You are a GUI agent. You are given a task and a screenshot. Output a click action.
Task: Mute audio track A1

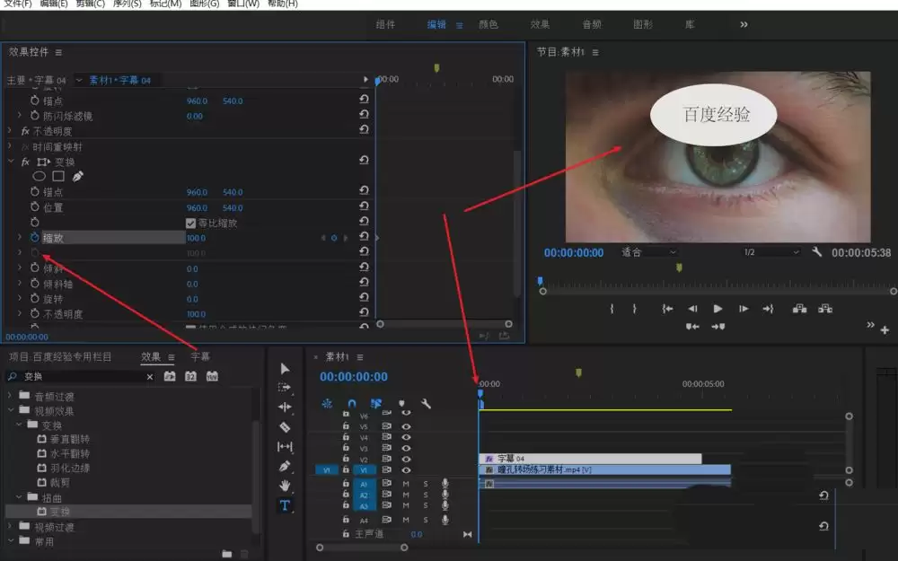tap(406, 484)
